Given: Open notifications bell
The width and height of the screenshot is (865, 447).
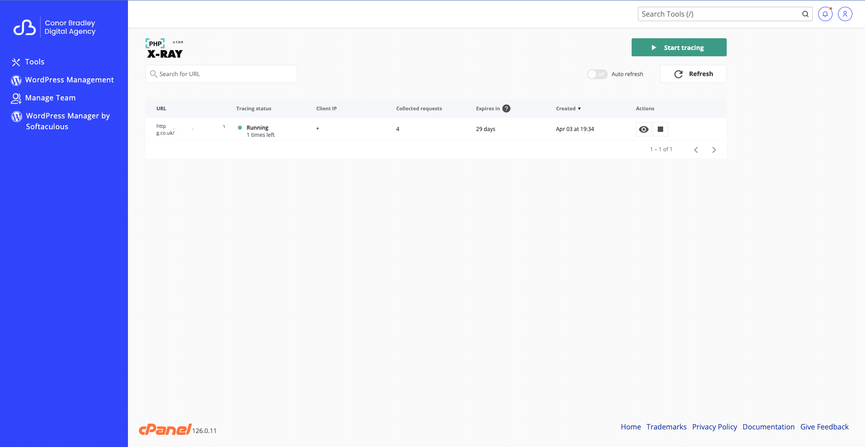Looking at the screenshot, I should (825, 14).
